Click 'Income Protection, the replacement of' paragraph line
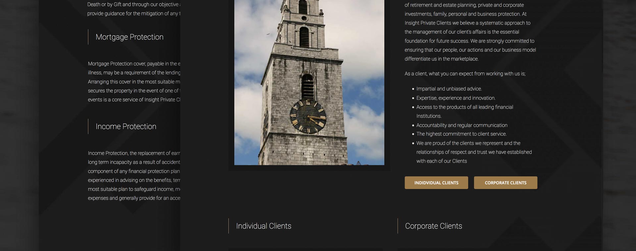636x251 pixels. pos(134,153)
